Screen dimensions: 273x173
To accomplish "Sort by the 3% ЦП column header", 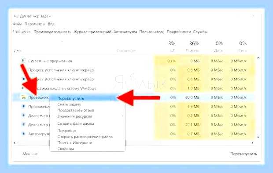I will 172,47.
